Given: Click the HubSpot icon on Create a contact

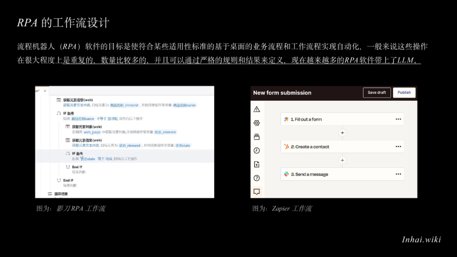Looking at the screenshot, I should tap(286, 146).
